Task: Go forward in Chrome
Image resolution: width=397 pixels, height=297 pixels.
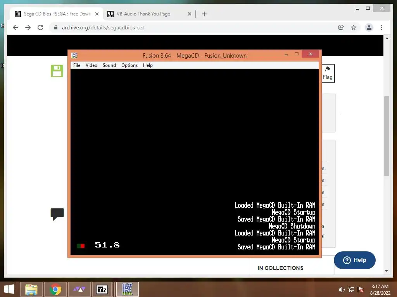Action: [28, 27]
